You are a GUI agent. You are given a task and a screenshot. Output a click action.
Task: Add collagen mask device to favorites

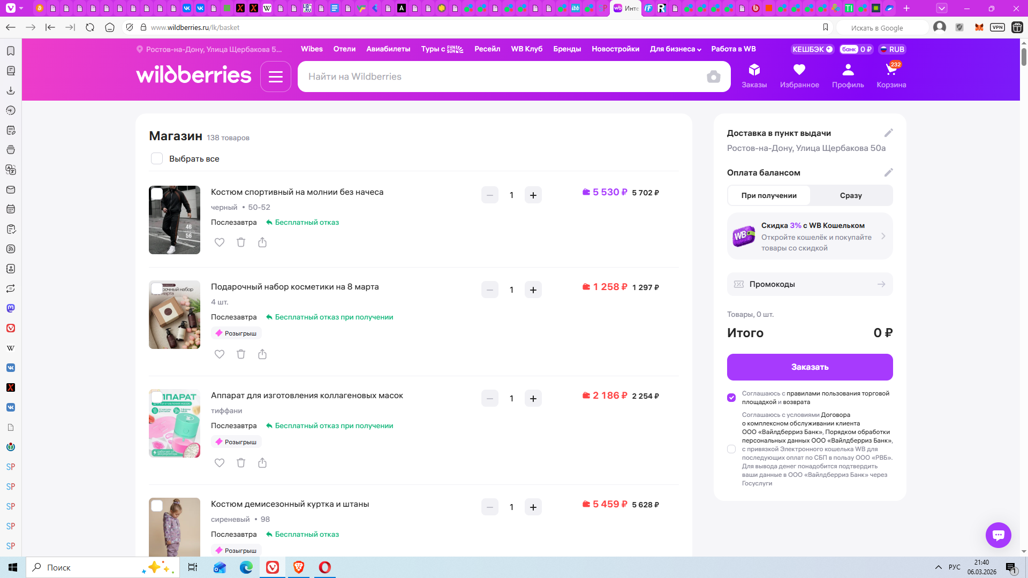(x=220, y=463)
